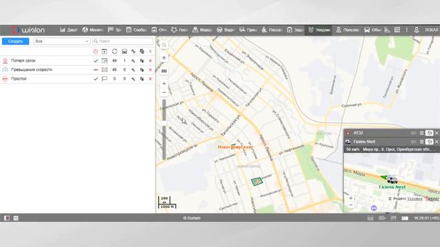Screen dimensions: 440x247
Task: Click the gray X in the list header
Action: tap(150, 51)
